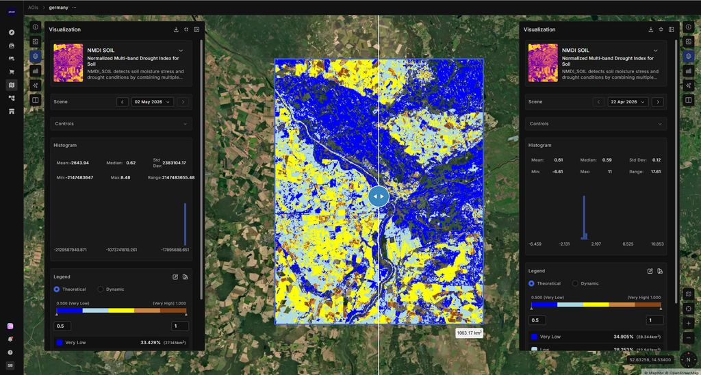
Task: Click right legend maximum slider handle
Action: [x=661, y=309]
